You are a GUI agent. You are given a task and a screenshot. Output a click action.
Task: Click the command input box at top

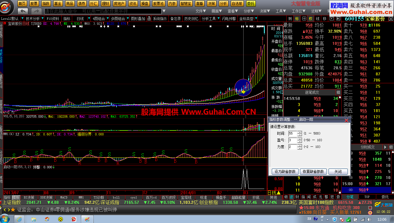point(103,11)
